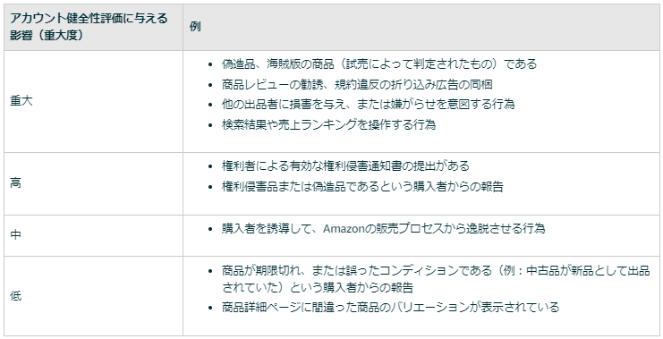Click the bullet dot before 購入者を誘導して
The width and height of the screenshot is (663, 339).
[x=210, y=230]
